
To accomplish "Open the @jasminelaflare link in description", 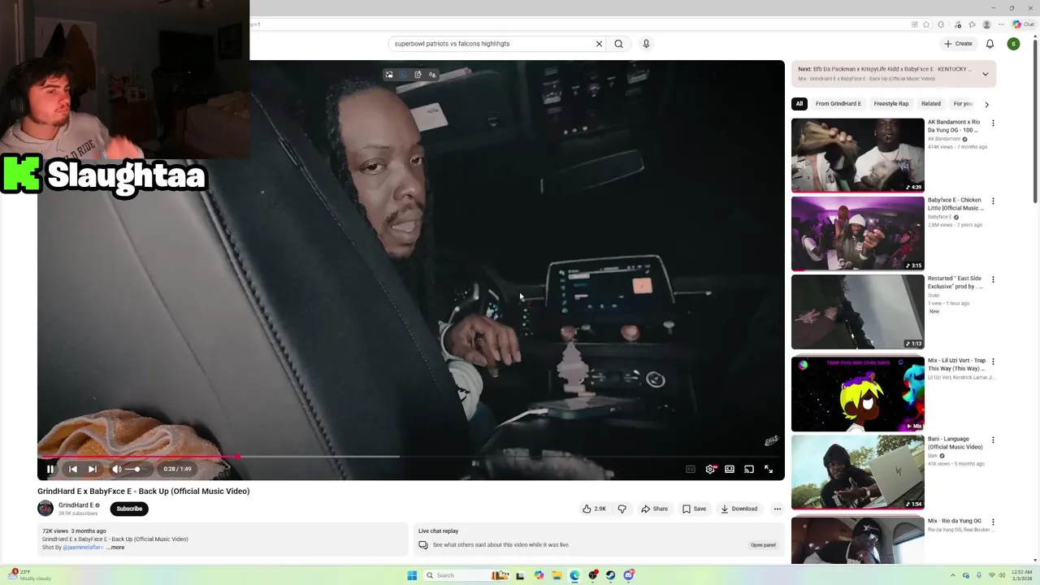I will pos(83,548).
